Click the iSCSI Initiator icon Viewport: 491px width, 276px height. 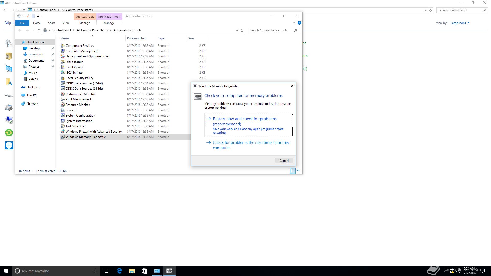click(62, 72)
